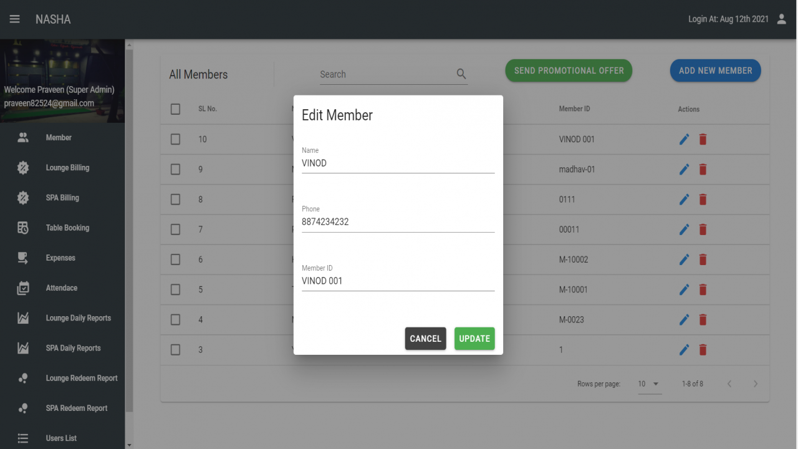This screenshot has width=798, height=449.
Task: Open Lounge Redeem Report menu item
Action: click(62, 378)
